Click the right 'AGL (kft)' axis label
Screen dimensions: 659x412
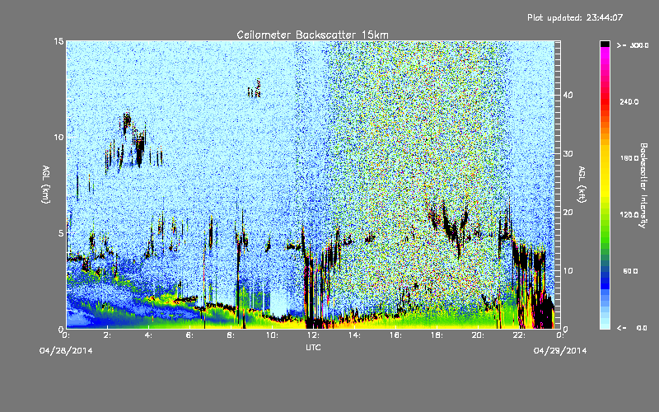coord(582,184)
